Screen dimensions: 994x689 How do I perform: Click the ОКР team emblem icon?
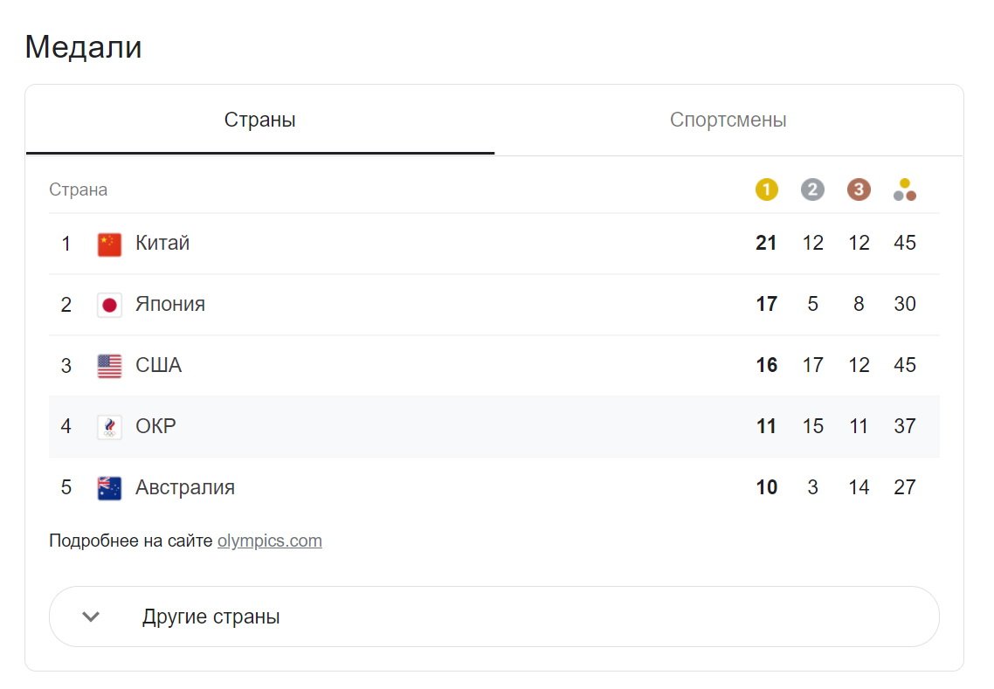click(x=109, y=427)
